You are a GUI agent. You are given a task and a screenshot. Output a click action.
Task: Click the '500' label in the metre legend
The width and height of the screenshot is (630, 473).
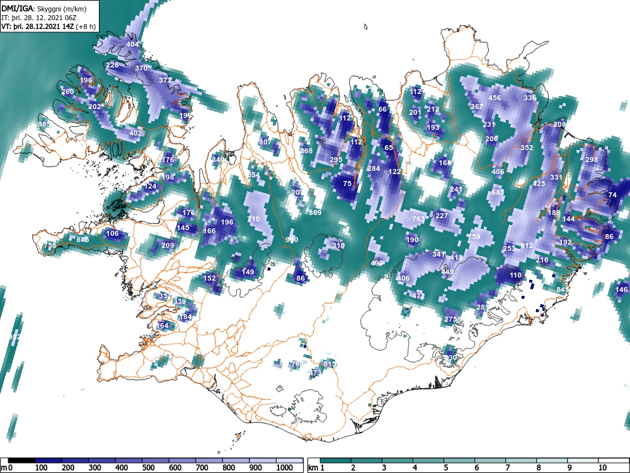pos(148,468)
